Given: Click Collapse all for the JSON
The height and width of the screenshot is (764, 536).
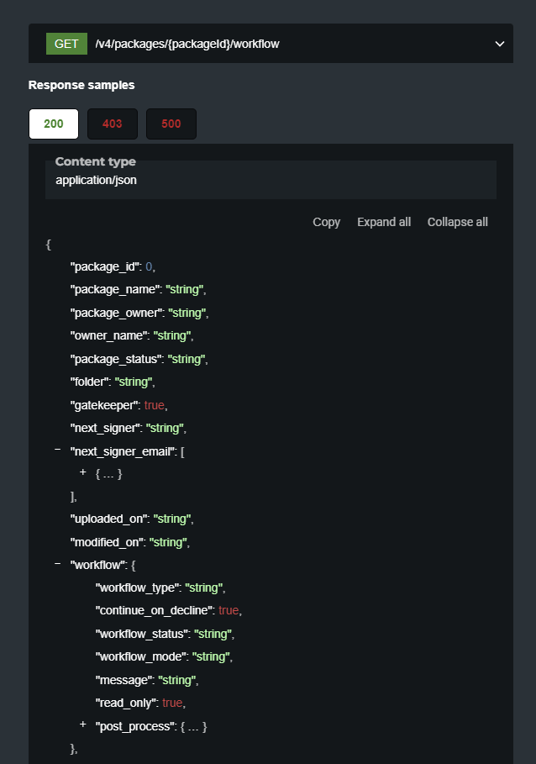Looking at the screenshot, I should 457,222.
